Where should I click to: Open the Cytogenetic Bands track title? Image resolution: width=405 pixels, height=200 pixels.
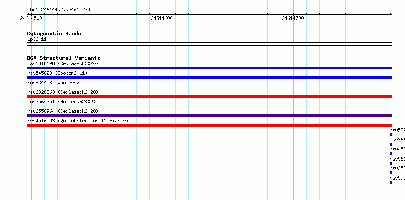[54, 34]
